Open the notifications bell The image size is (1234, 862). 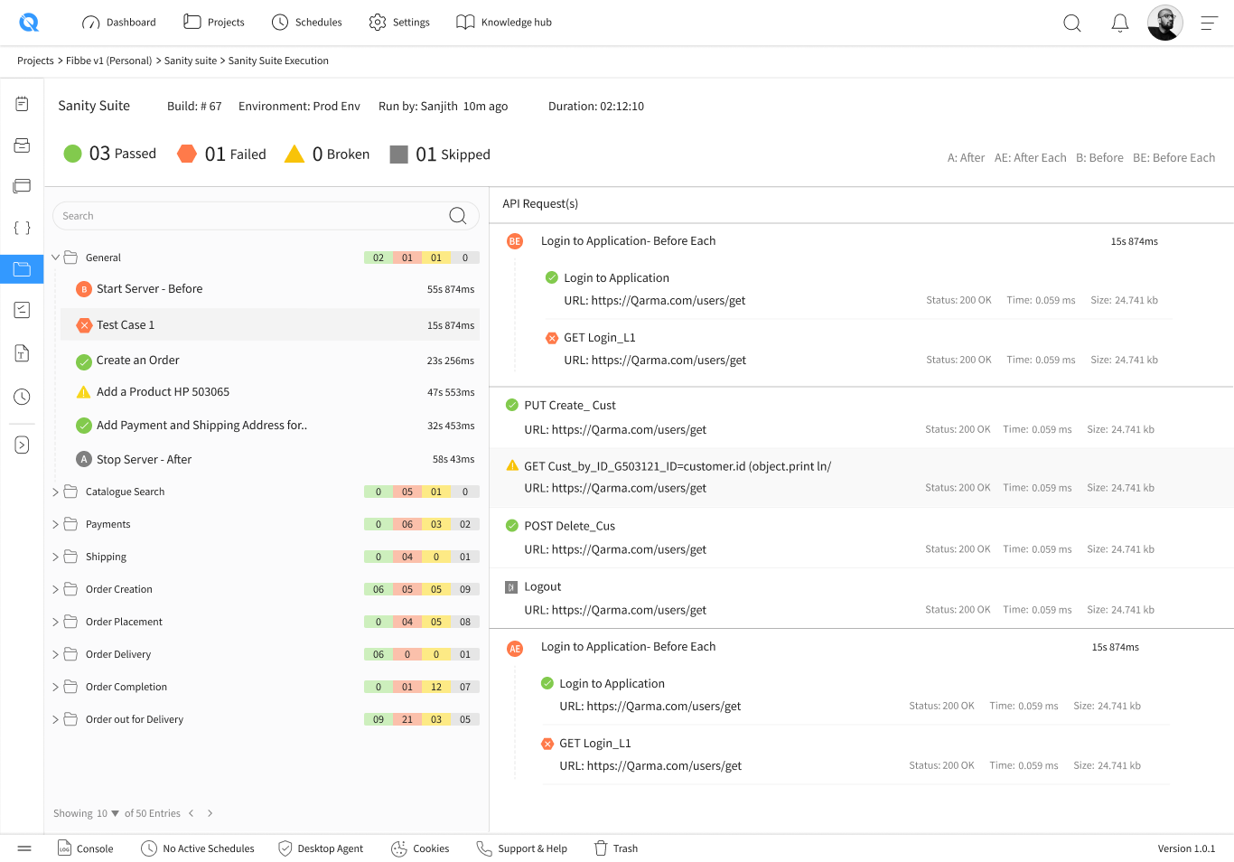[x=1119, y=23]
